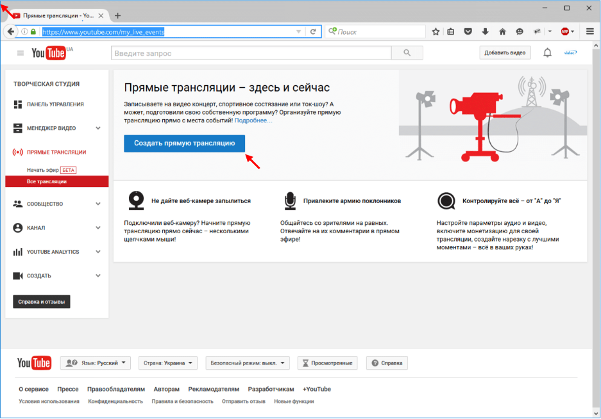601x419 pixels.
Task: Click the YouTube Analytics bar chart icon
Action: [17, 252]
